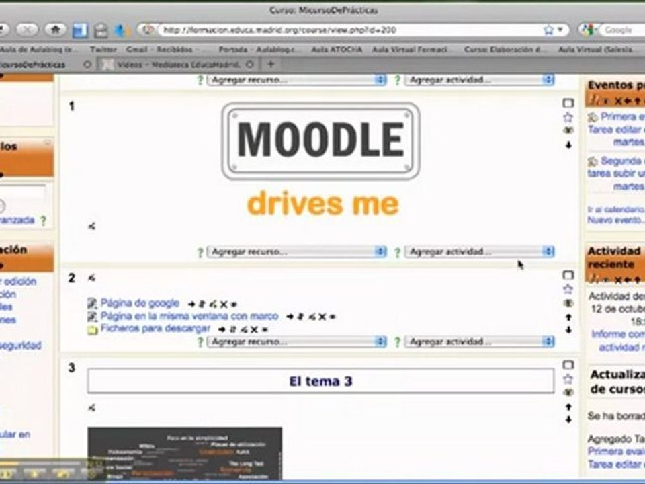
Task: Show only section 3 with square icon
Action: click(568, 364)
